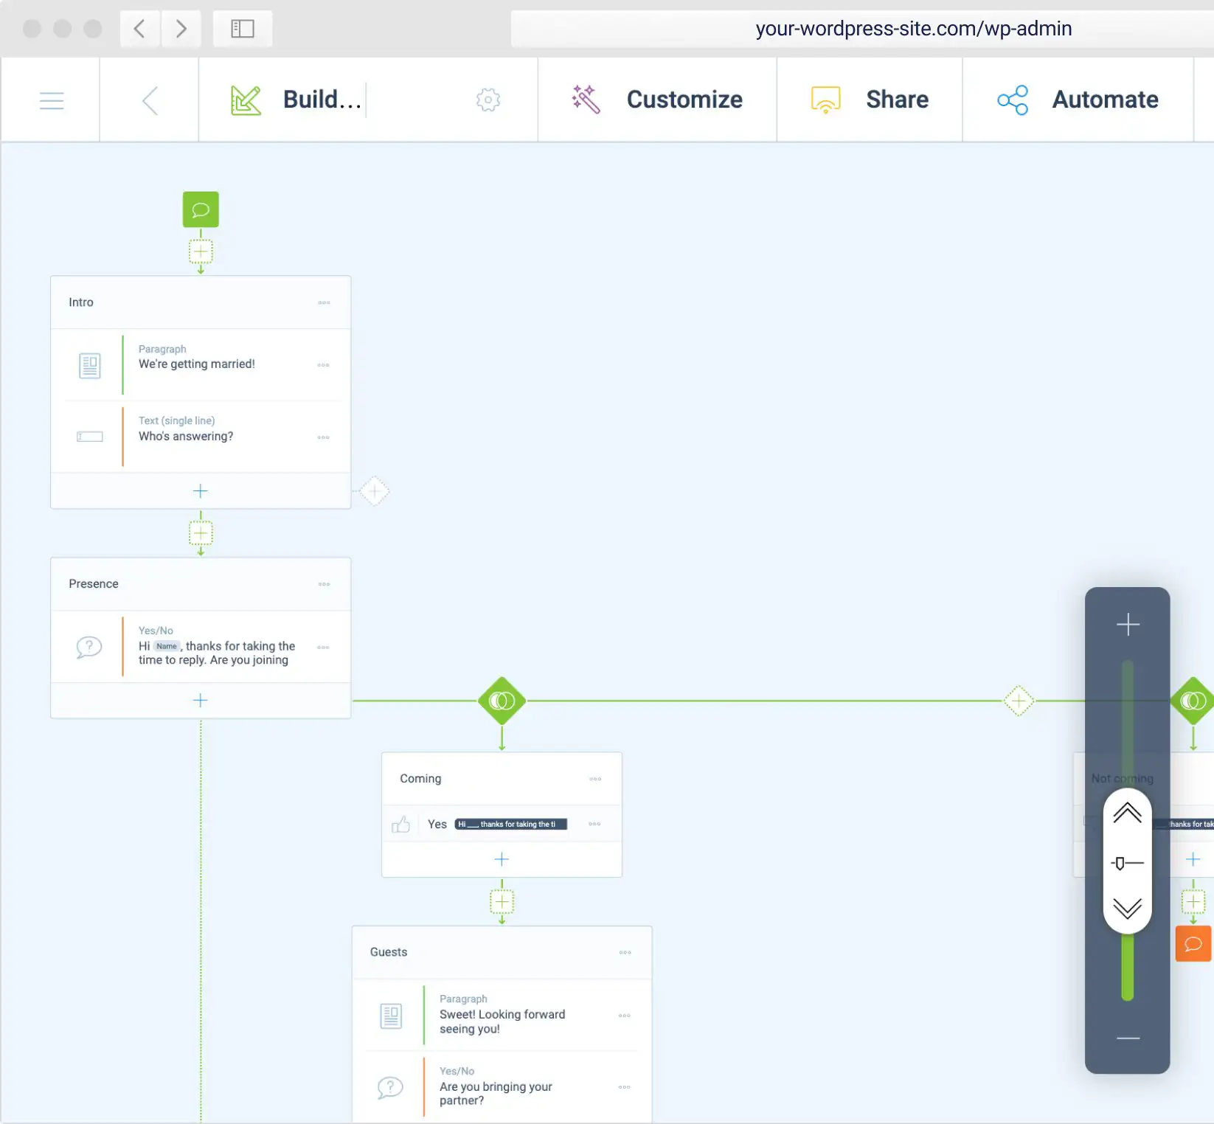Screen dimensions: 1214x1124
Task: Open options for 'Are you bringing' block
Action: tap(624, 1087)
